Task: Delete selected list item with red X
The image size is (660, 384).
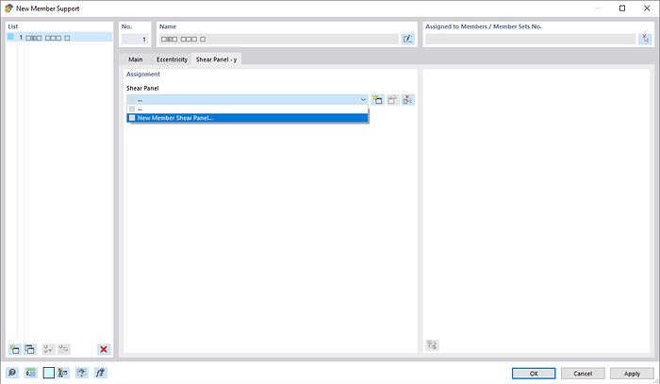Action: pos(104,349)
